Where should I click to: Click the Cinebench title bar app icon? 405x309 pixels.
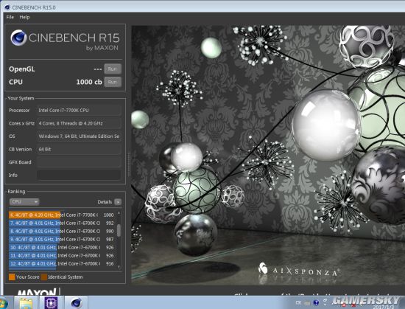click(7, 7)
